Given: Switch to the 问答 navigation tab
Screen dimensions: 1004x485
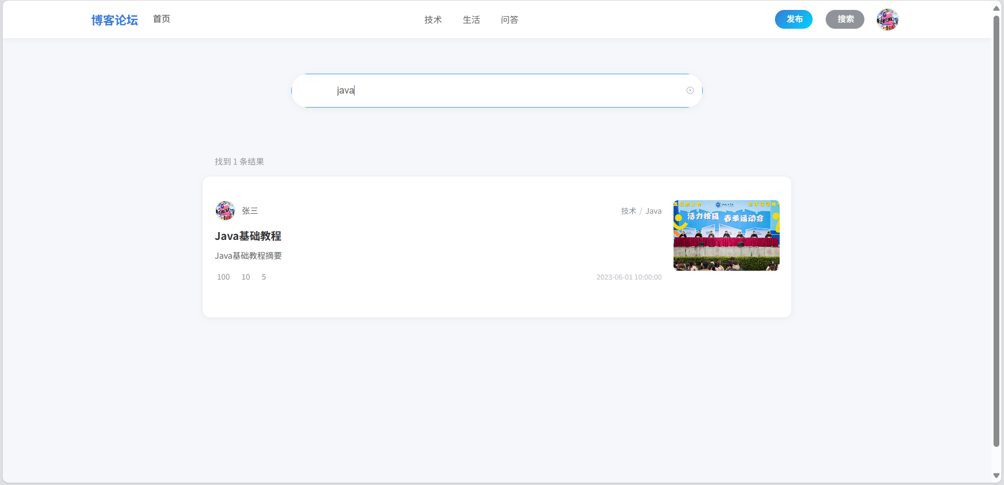Looking at the screenshot, I should pos(510,19).
